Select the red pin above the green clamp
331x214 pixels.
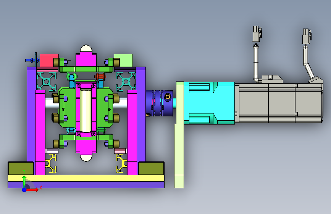pos(100,77)
